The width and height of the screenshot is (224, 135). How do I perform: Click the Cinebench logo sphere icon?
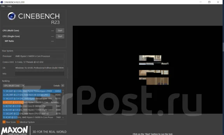point(12,16)
